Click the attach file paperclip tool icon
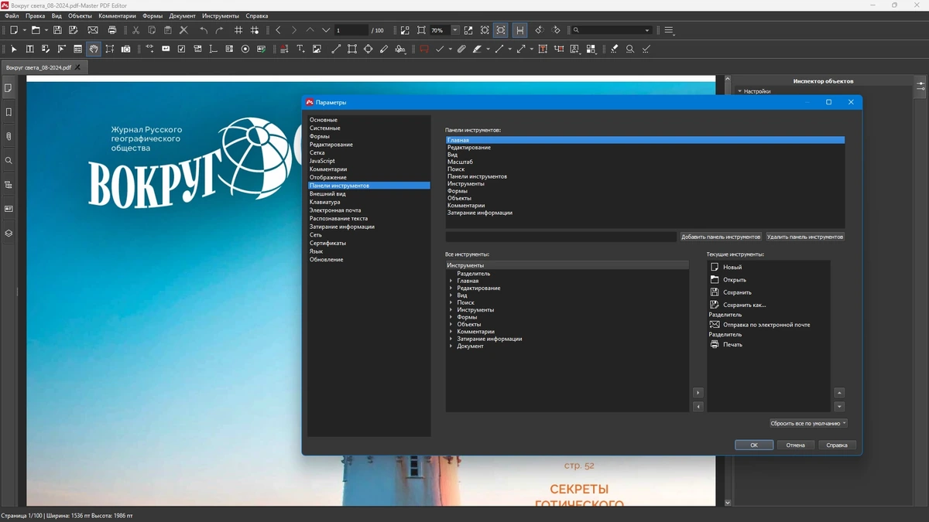This screenshot has height=522, width=929. pos(461,49)
